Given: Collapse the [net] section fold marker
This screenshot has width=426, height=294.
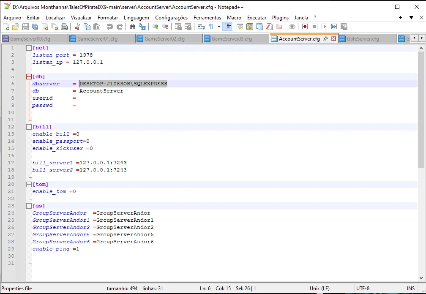Looking at the screenshot, I should point(29,48).
